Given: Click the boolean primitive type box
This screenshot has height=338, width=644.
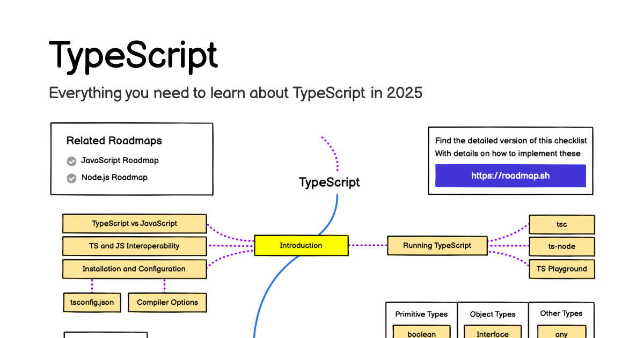Looking at the screenshot, I should (421, 333).
